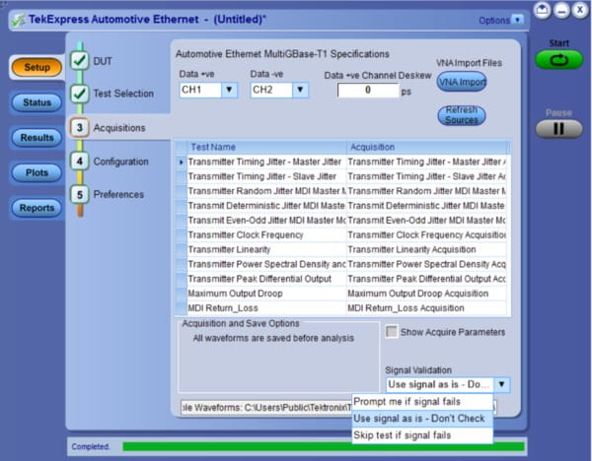Click the VNA Import button
Image resolution: width=592 pixels, height=461 pixels.
(462, 82)
